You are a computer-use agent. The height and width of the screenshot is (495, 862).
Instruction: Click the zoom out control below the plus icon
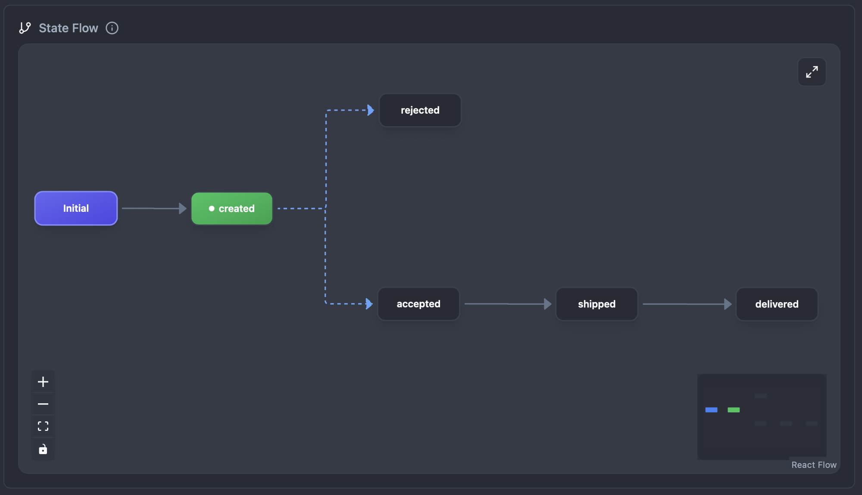point(43,404)
